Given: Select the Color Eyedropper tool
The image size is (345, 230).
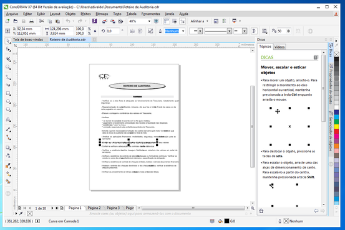Looking at the screenshot, I should (x=8, y=165).
